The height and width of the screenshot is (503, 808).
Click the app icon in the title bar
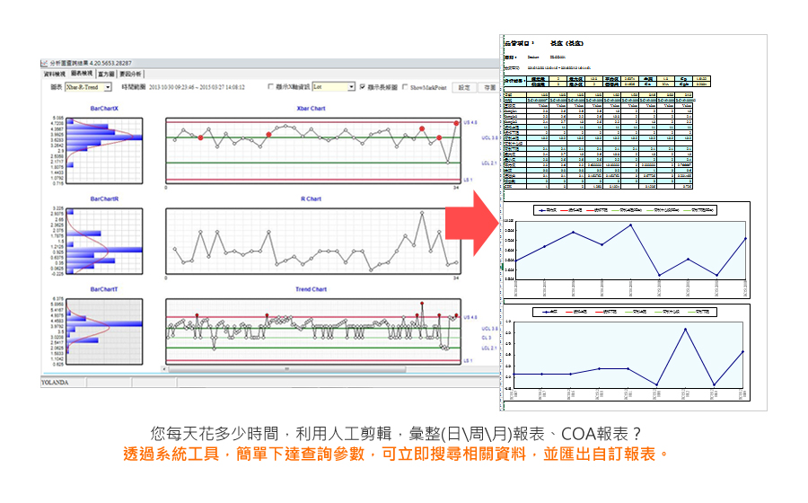[x=45, y=63]
